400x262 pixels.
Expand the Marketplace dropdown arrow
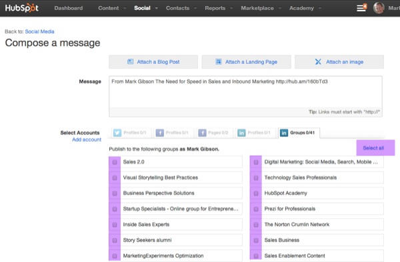click(280, 8)
